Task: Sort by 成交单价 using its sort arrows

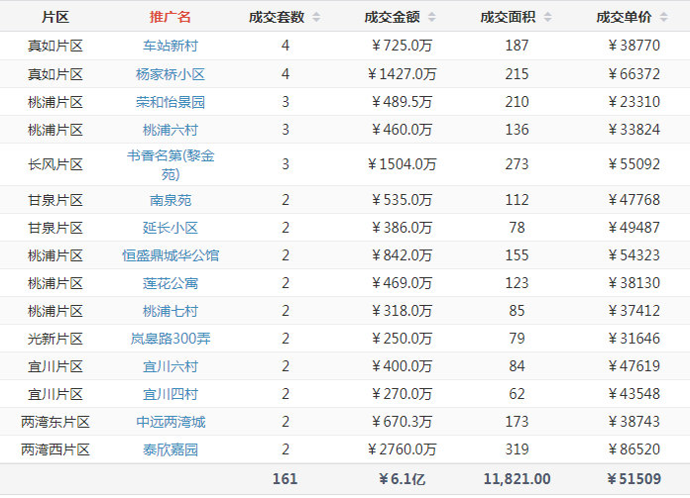Action: (x=663, y=17)
